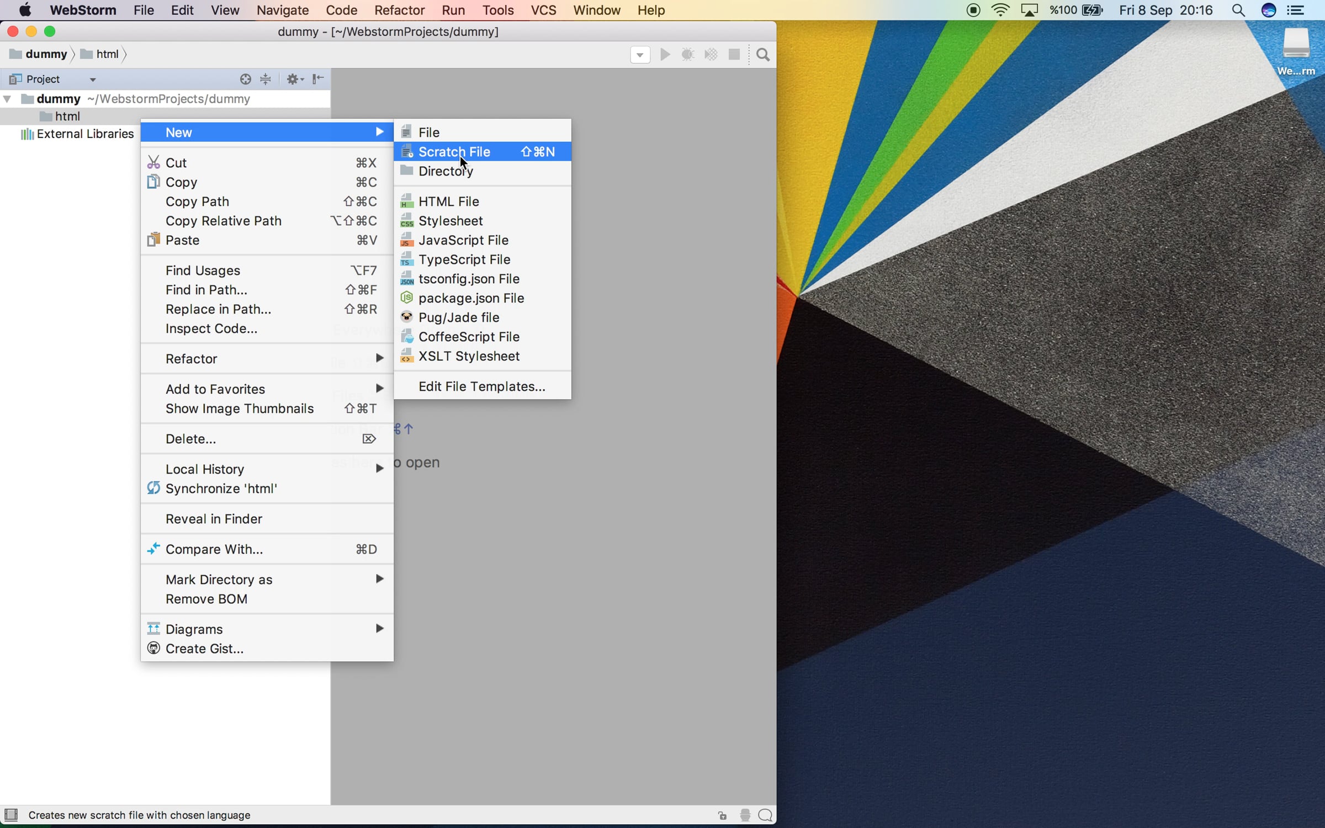This screenshot has width=1325, height=828.
Task: Click Compare With…
Action: click(x=267, y=549)
